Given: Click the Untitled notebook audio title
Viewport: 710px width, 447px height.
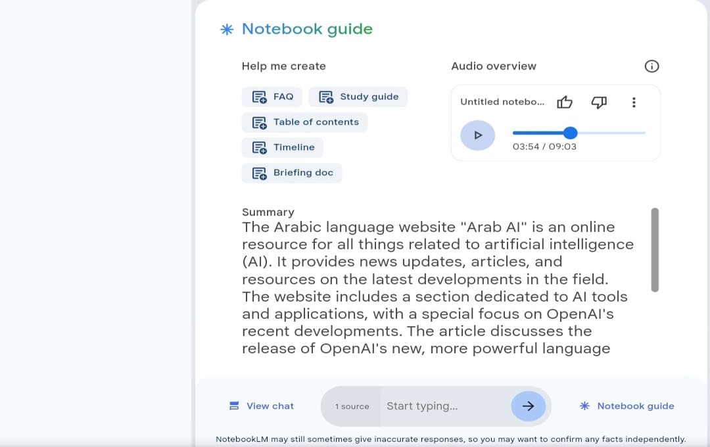Looking at the screenshot, I should pos(502,102).
